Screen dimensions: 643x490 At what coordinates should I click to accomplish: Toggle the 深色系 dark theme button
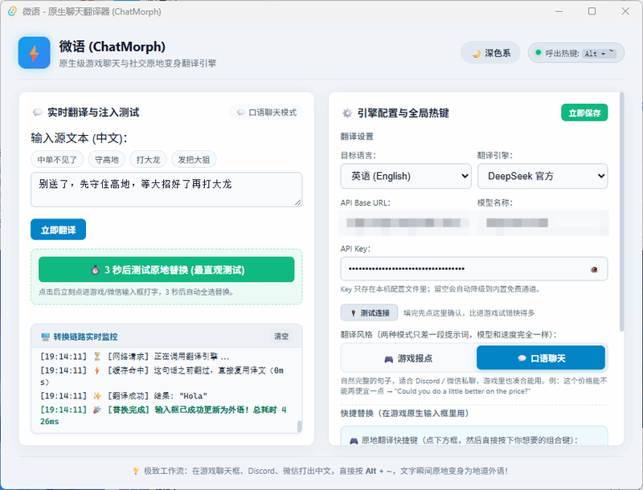[490, 53]
